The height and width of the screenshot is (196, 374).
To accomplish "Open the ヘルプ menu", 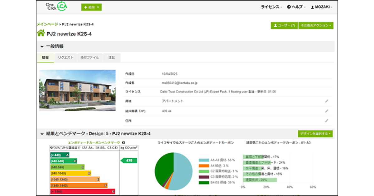I will click(x=296, y=7).
